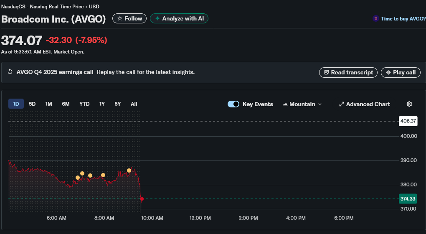Click the red current price dot on chart
Screen dimensions: 426x234
pos(142,199)
